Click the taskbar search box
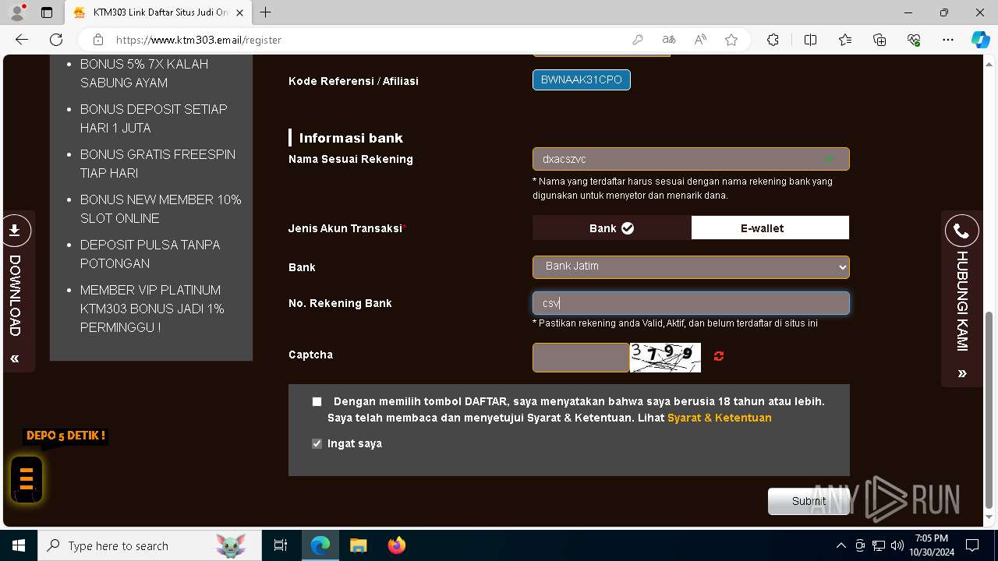This screenshot has height=561, width=998. [x=148, y=545]
